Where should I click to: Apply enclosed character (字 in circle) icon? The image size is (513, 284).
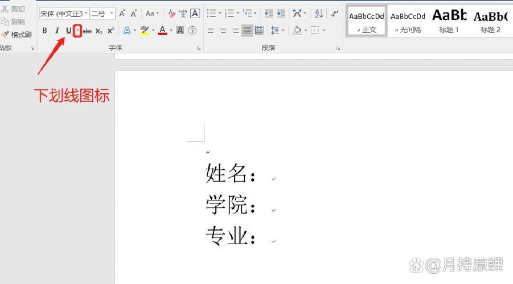click(x=192, y=31)
